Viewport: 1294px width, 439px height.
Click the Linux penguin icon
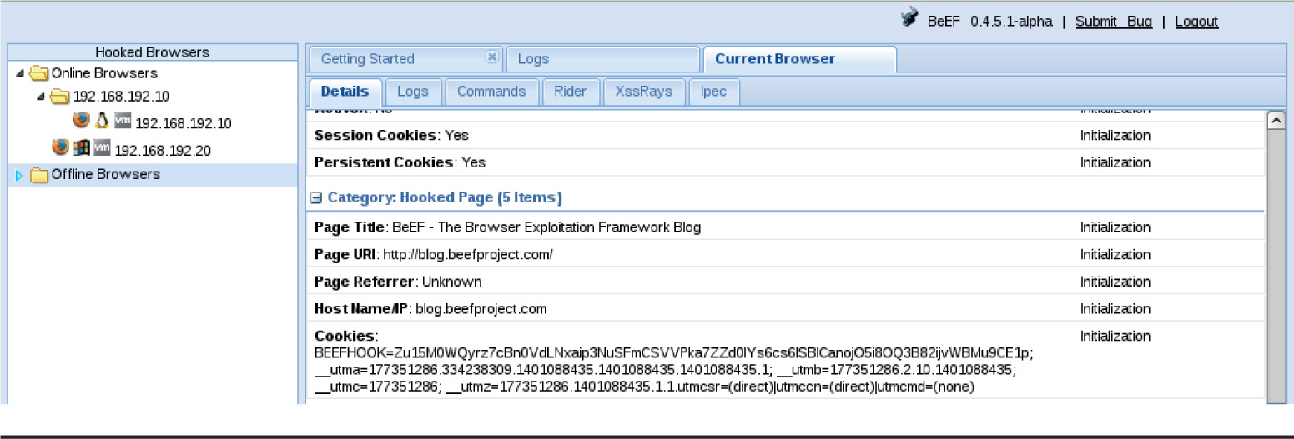[x=102, y=121]
